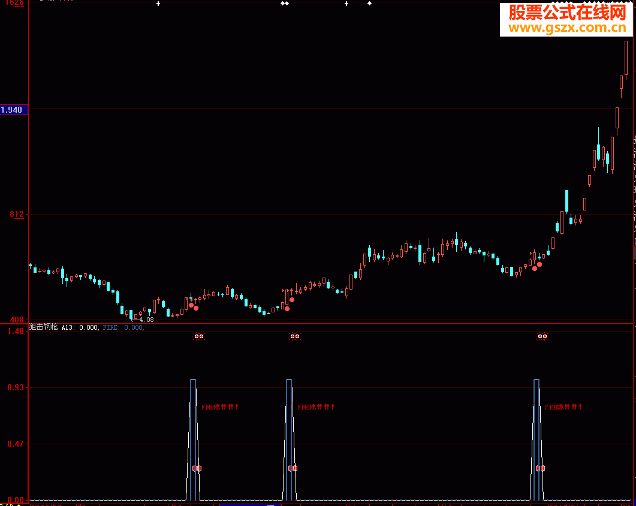This screenshot has width=636, height=506.
Task: Select the 狙击钢枪 indicator name
Action: [x=44, y=327]
